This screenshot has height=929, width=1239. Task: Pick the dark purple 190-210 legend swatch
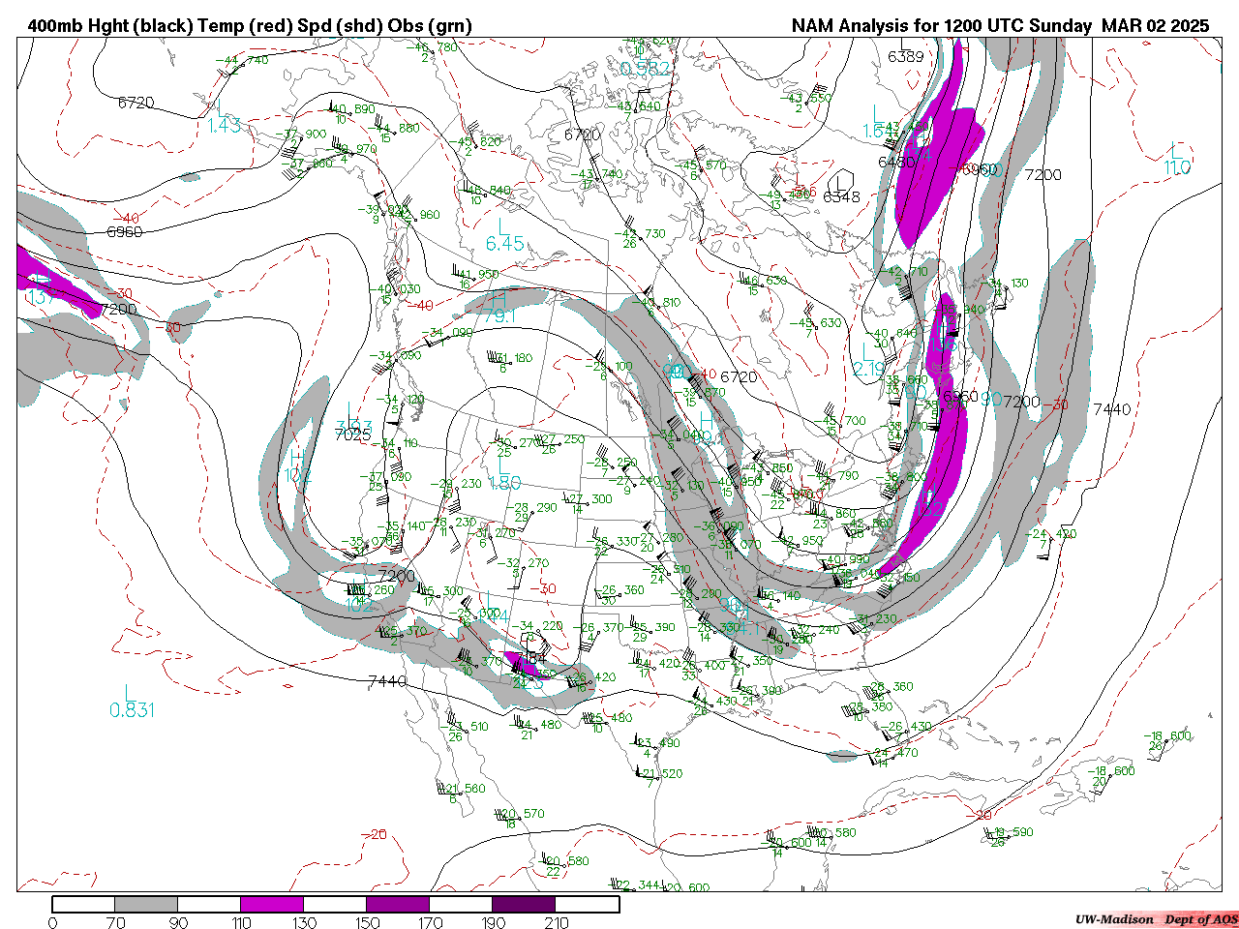pos(524,905)
